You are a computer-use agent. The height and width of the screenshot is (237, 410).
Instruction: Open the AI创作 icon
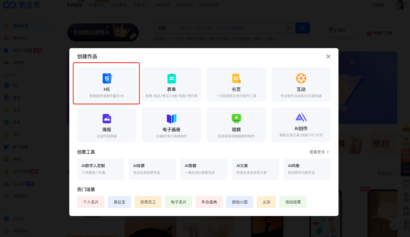pos(301,118)
